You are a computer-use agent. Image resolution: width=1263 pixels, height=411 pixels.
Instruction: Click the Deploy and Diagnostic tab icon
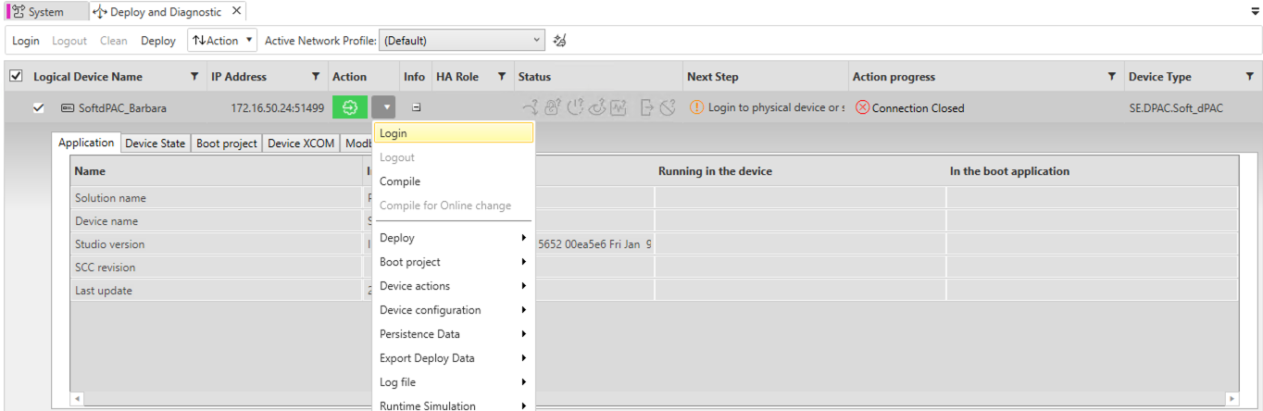click(x=100, y=12)
